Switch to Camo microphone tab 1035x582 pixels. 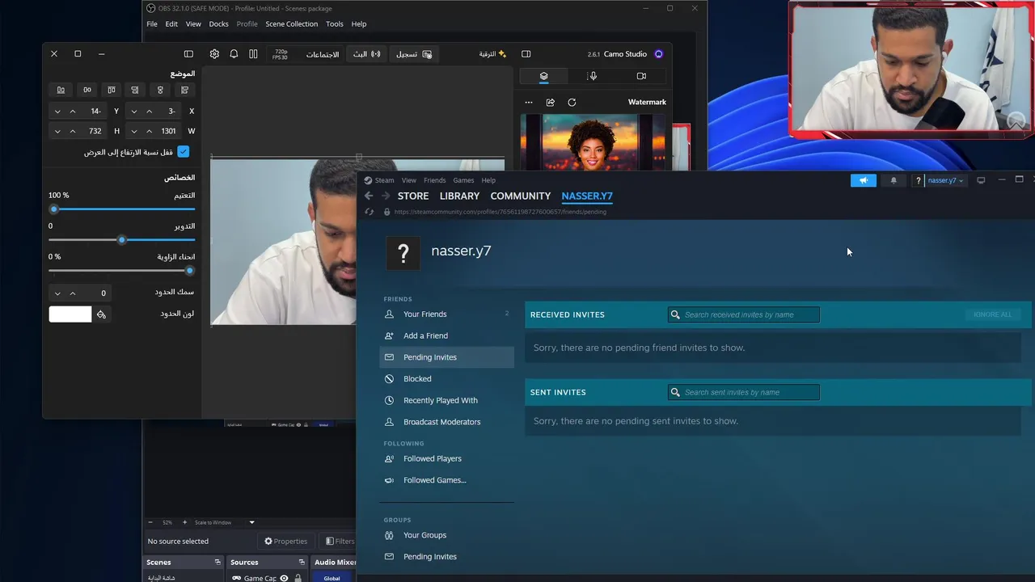tap(593, 76)
